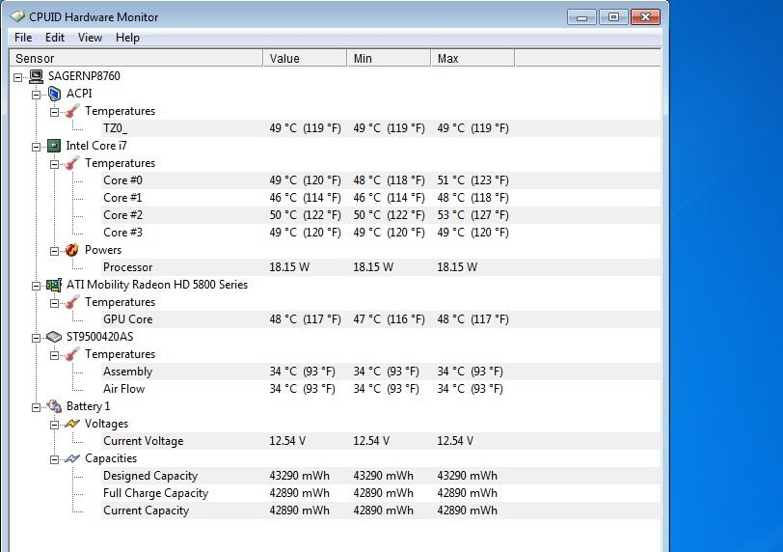Click the Capacities graph icon
Screen dimensions: 783x552
point(72,458)
